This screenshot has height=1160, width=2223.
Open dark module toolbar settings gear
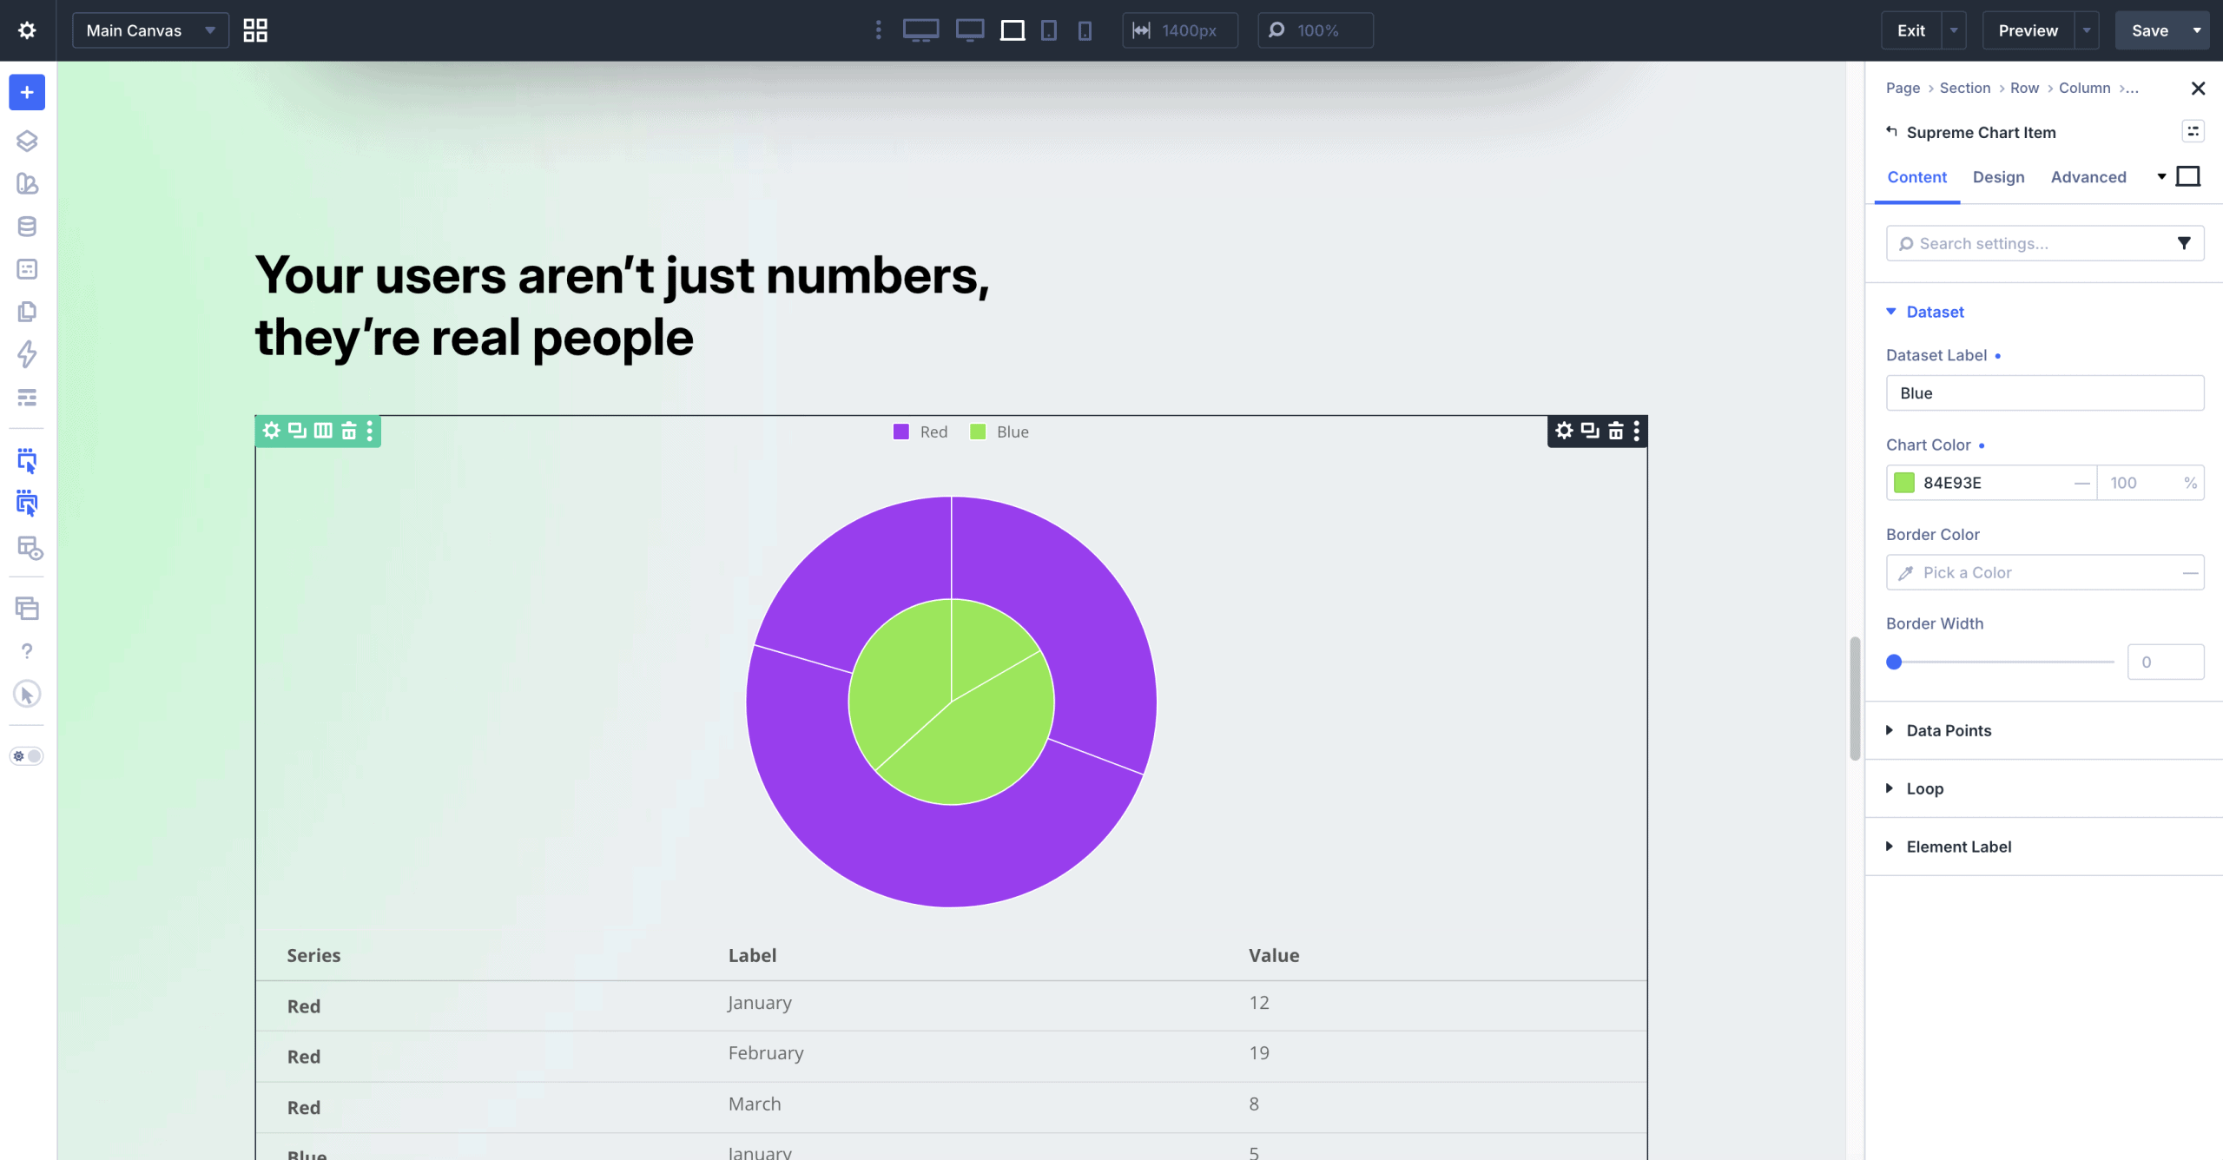[1564, 431]
